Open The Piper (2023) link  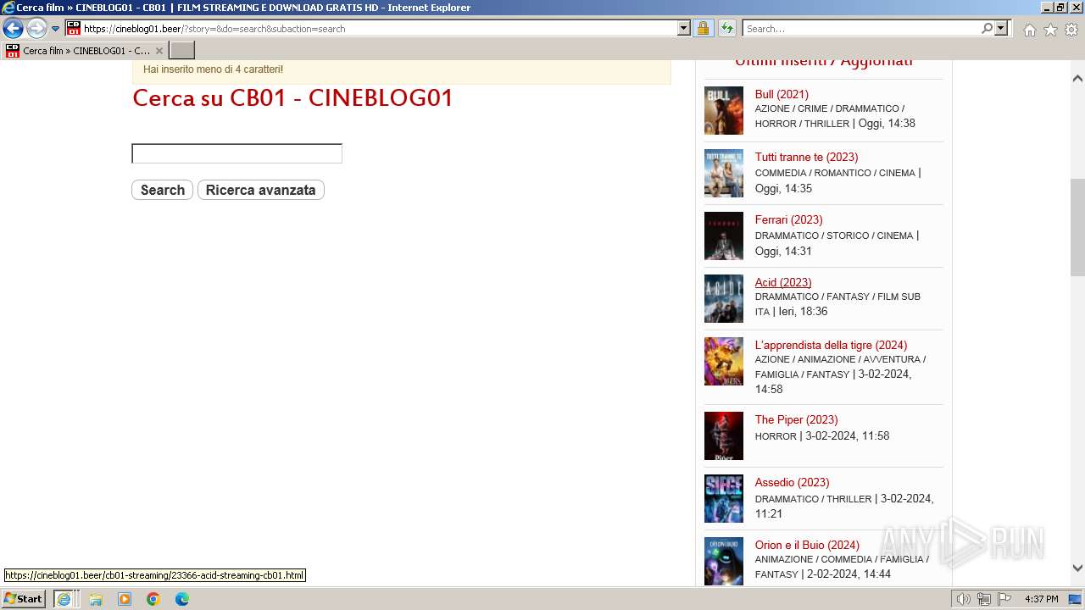[796, 419]
